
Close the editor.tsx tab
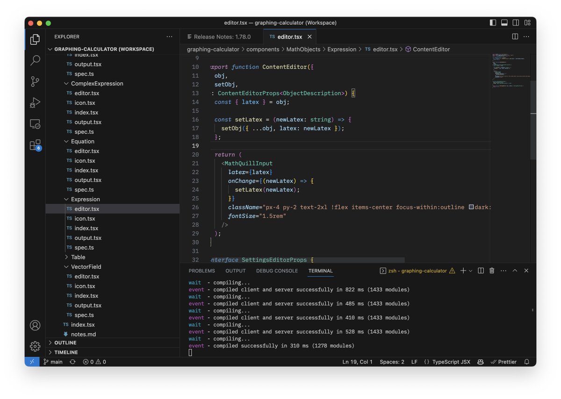click(x=309, y=36)
